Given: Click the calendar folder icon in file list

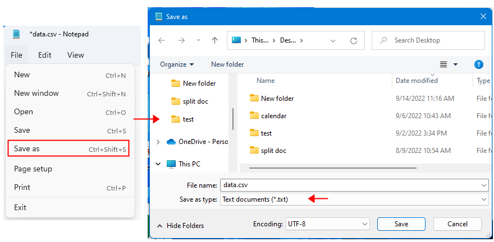Looking at the screenshot, I should [x=254, y=116].
